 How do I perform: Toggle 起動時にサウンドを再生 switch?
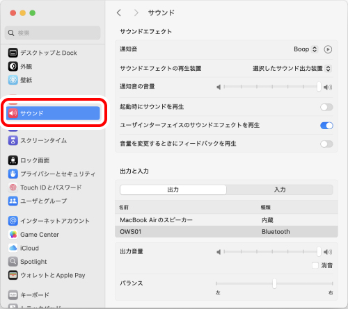[326, 107]
